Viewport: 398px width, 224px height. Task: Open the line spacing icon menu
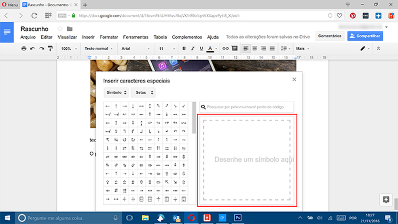tap(285, 49)
